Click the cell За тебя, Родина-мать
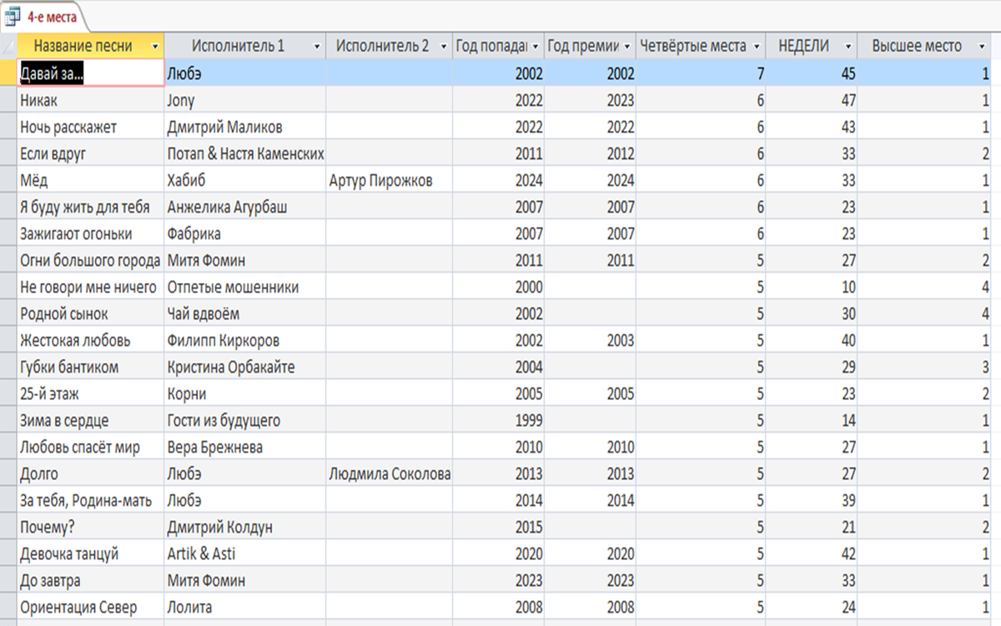 [90, 501]
